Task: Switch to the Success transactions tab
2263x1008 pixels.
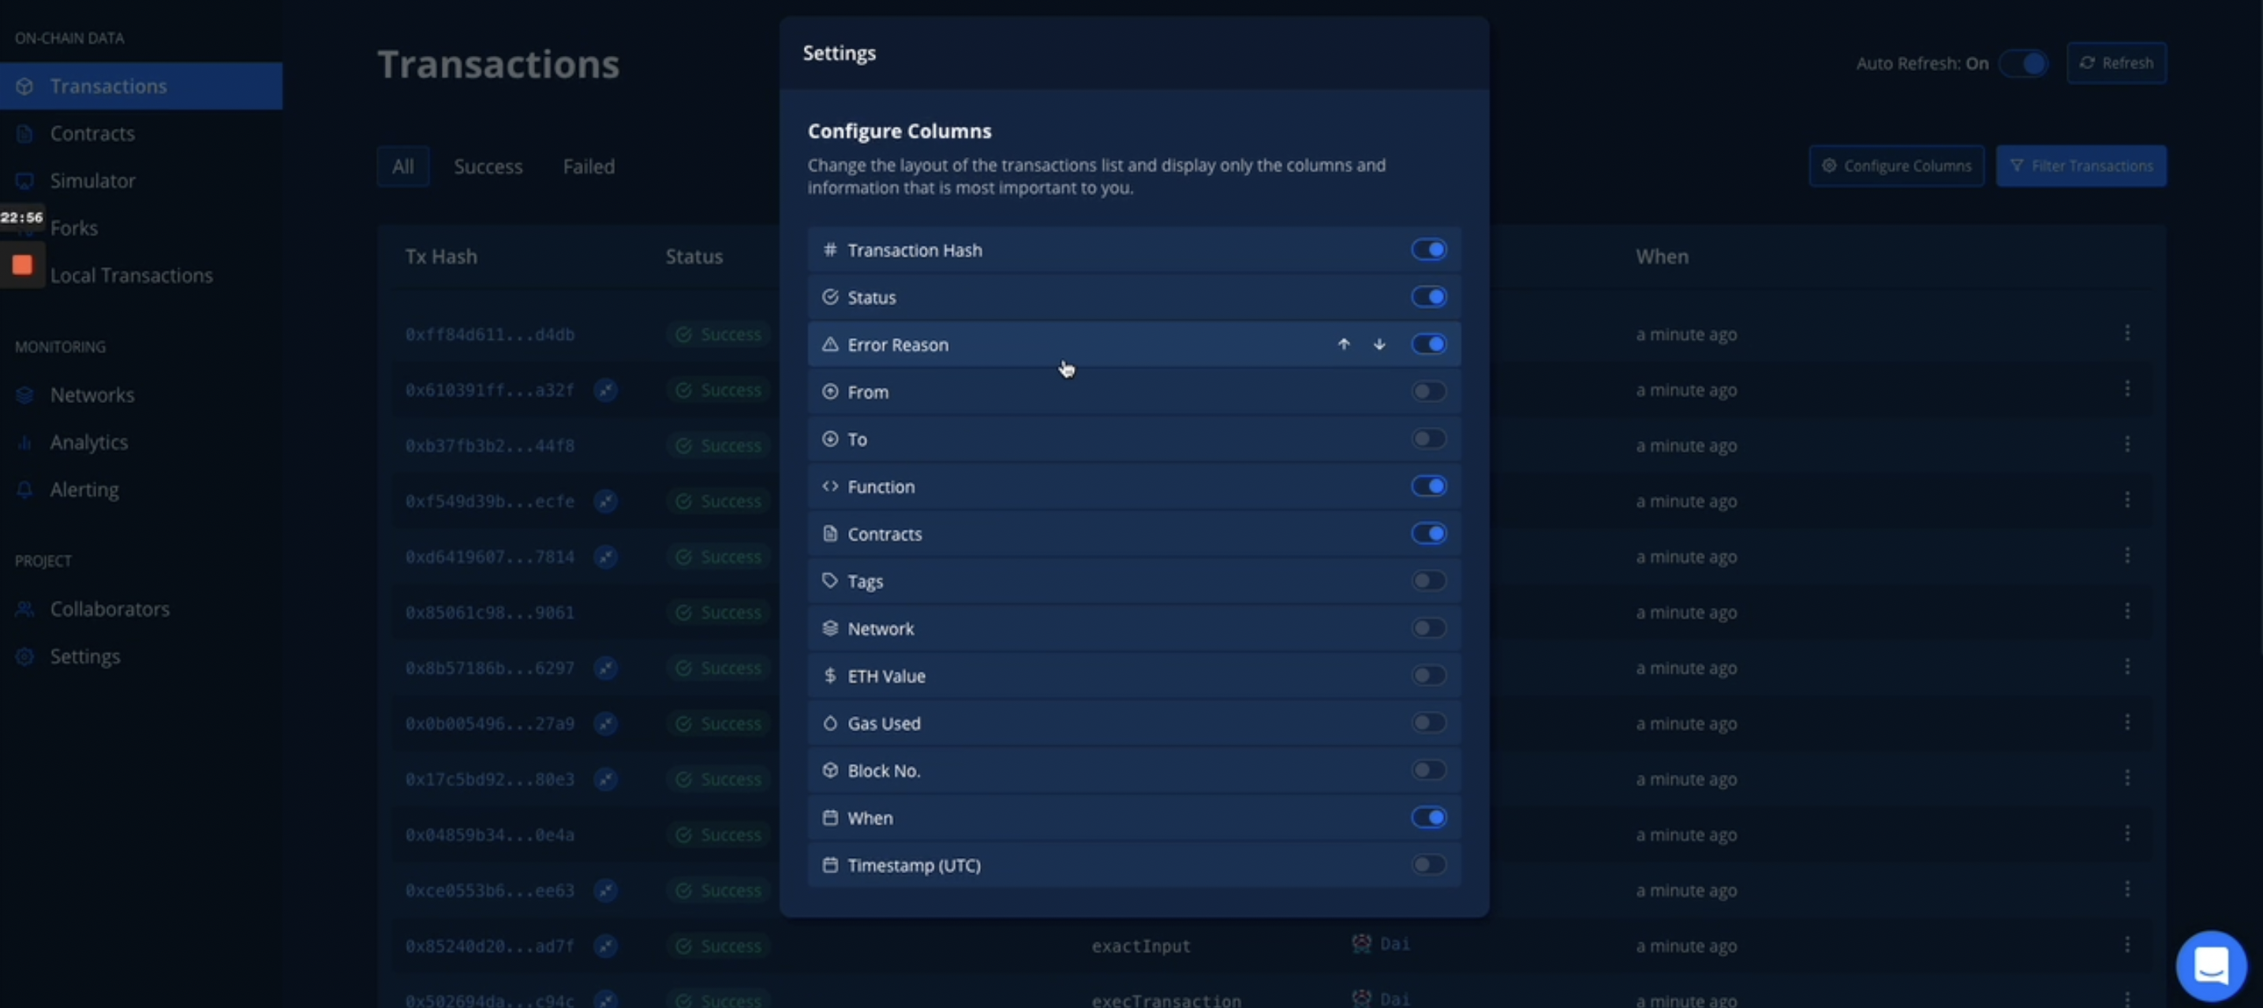Action: pyautogui.click(x=488, y=165)
